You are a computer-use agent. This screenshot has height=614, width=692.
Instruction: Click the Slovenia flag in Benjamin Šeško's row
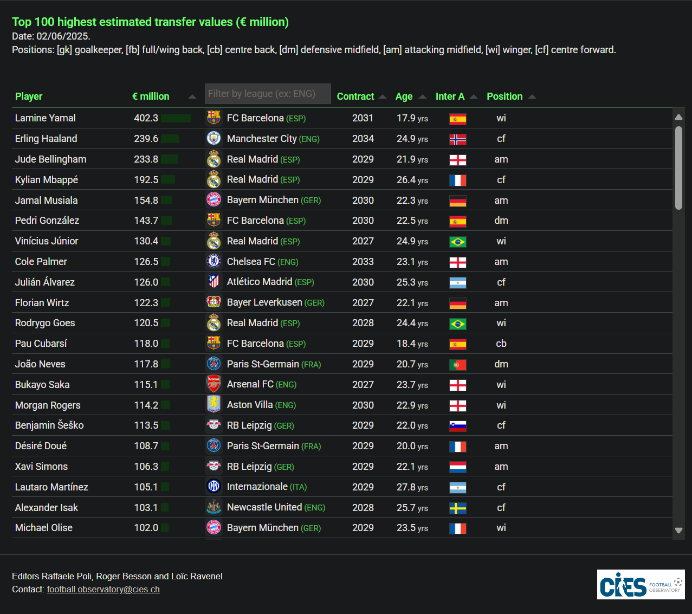pyautogui.click(x=458, y=426)
